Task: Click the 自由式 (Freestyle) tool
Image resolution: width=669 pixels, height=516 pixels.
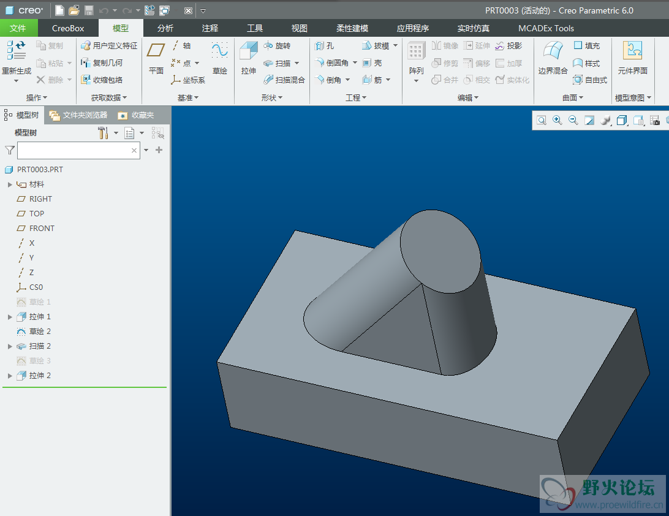Action: pos(590,80)
